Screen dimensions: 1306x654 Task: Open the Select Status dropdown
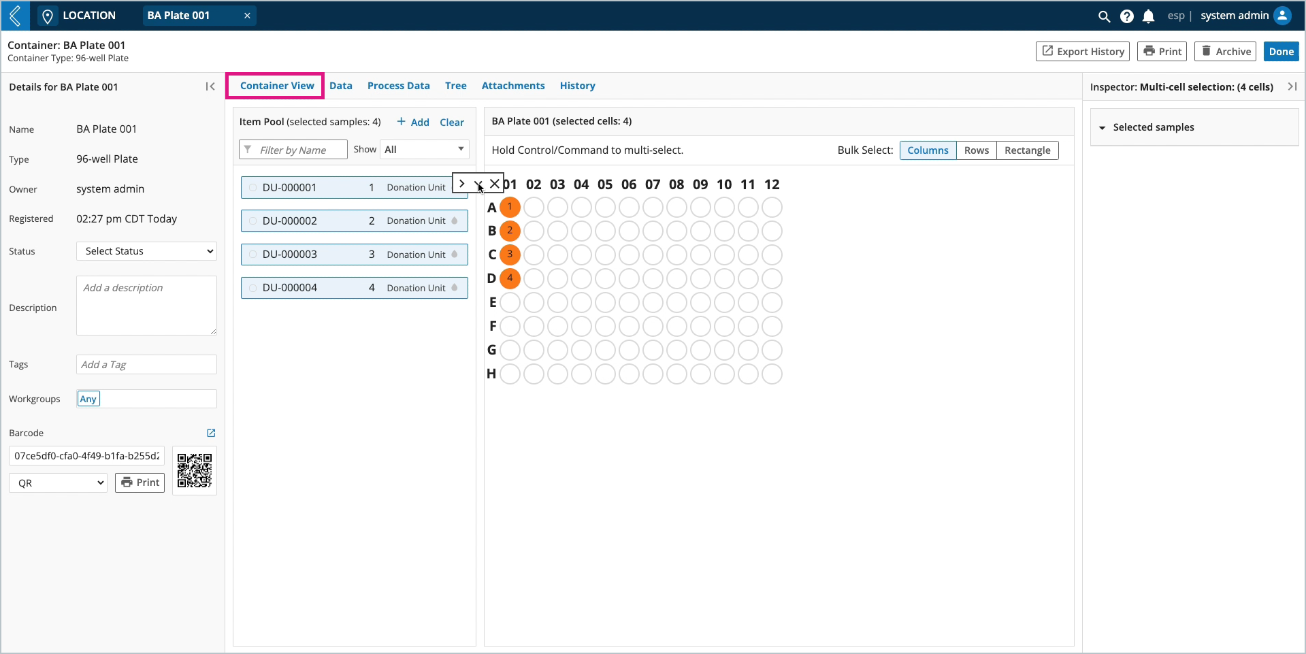point(146,251)
